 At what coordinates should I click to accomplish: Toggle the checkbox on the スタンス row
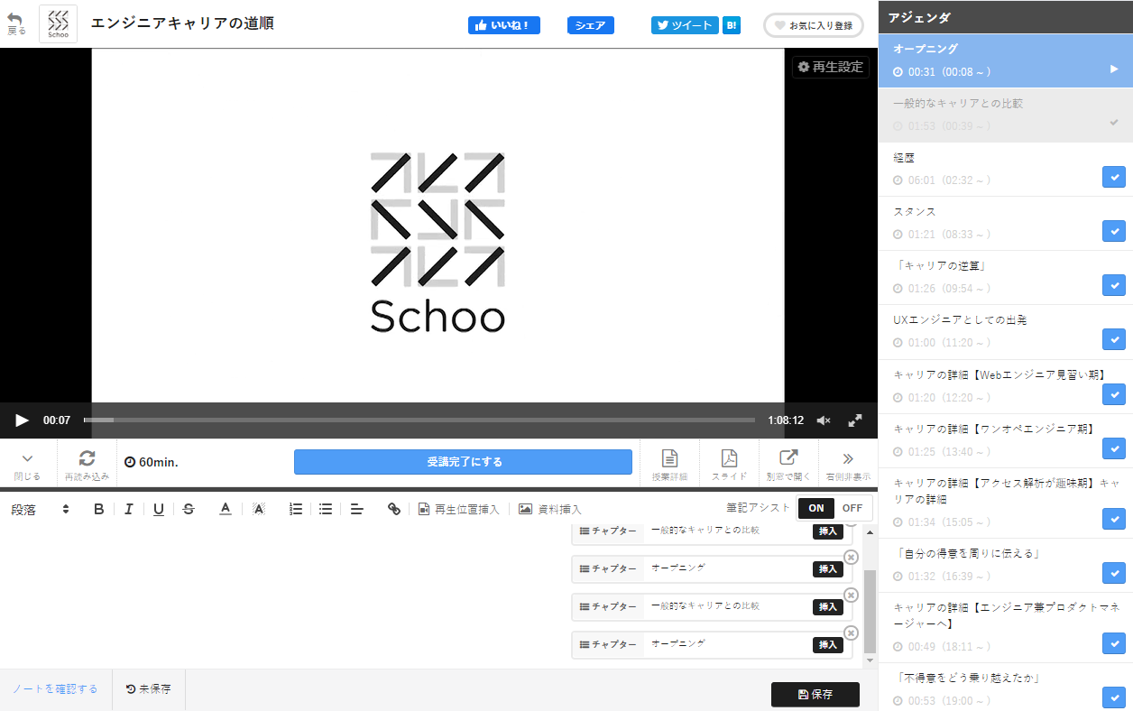pos(1114,231)
